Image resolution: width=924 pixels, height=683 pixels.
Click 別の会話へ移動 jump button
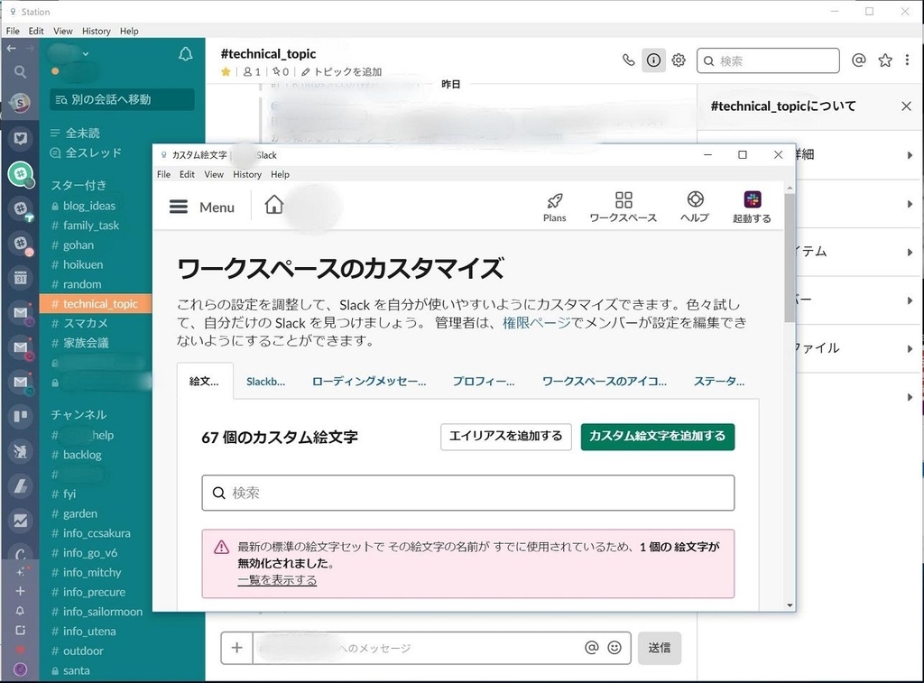click(x=122, y=99)
